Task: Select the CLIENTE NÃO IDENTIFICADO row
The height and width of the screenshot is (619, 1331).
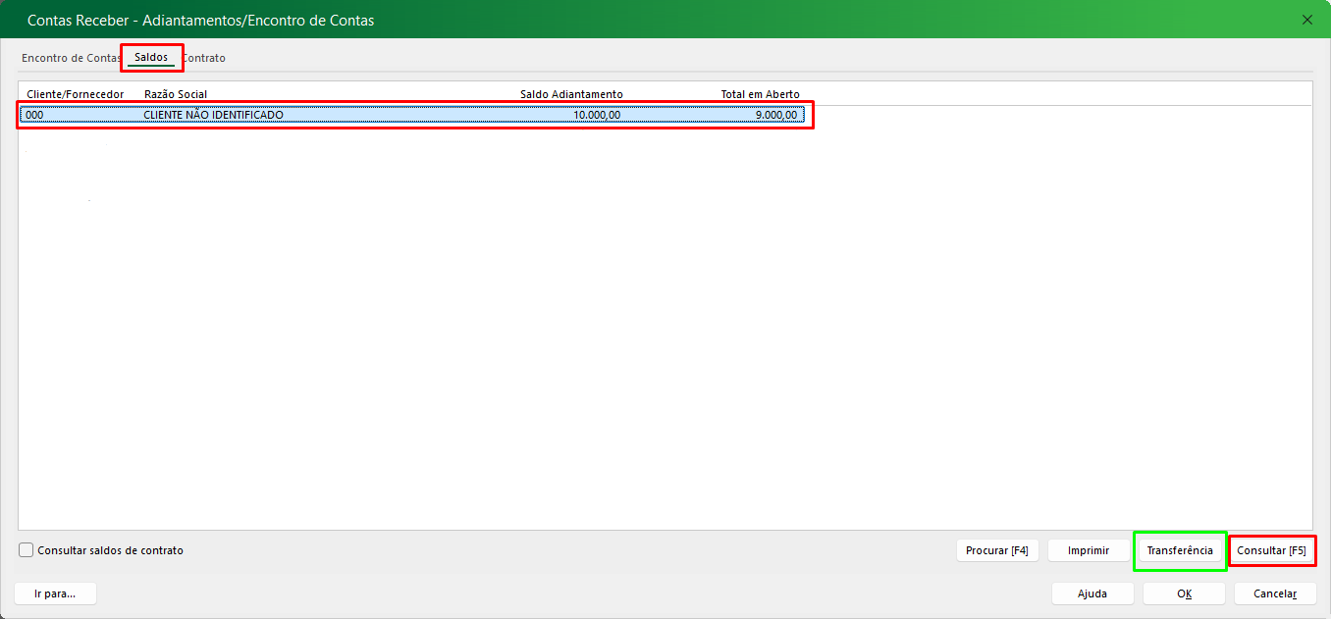Action: tap(214, 115)
